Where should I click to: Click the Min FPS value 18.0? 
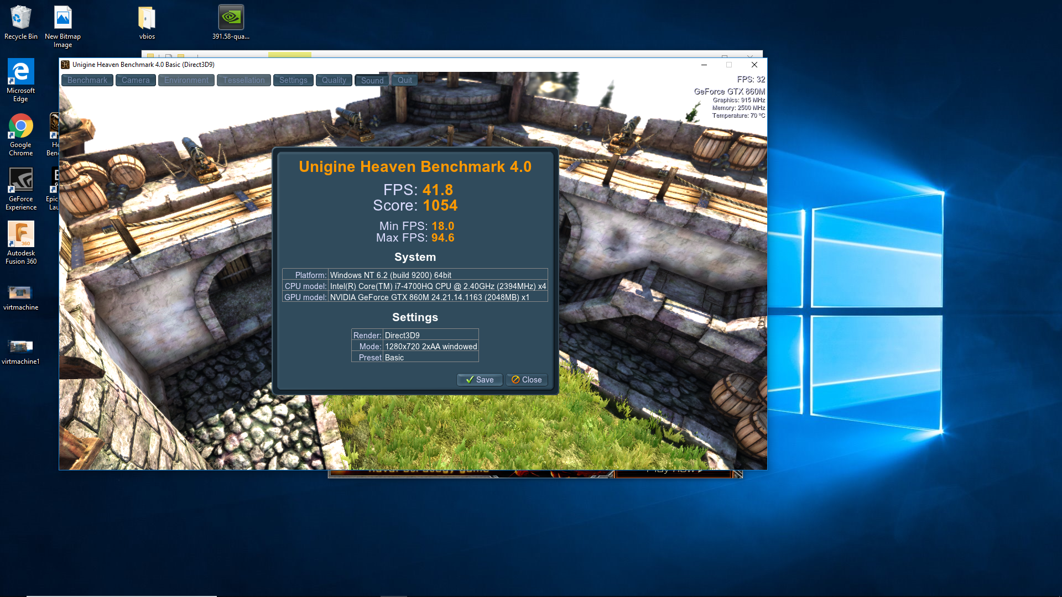click(443, 226)
